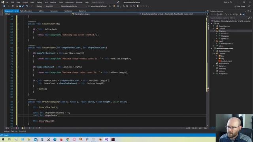Open the Output panel tab
253x142 pixels.
(7, 131)
